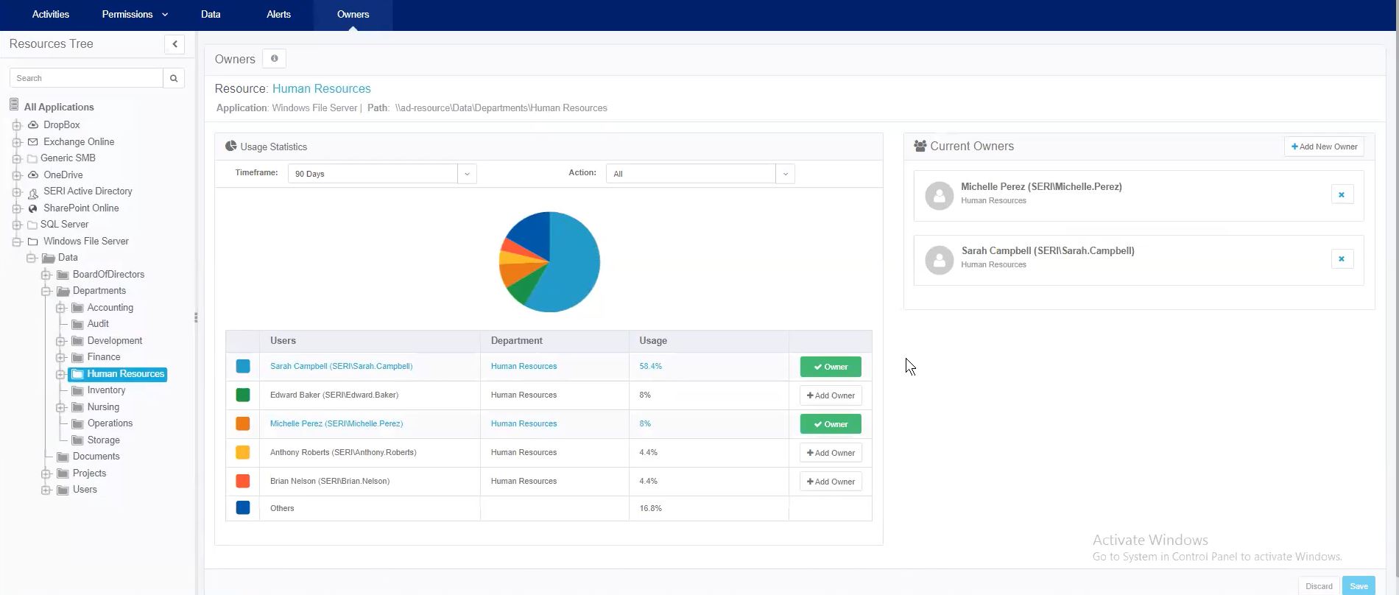The image size is (1399, 595).
Task: Remove Sarah Campbell from current owners
Action: [x=1342, y=259]
